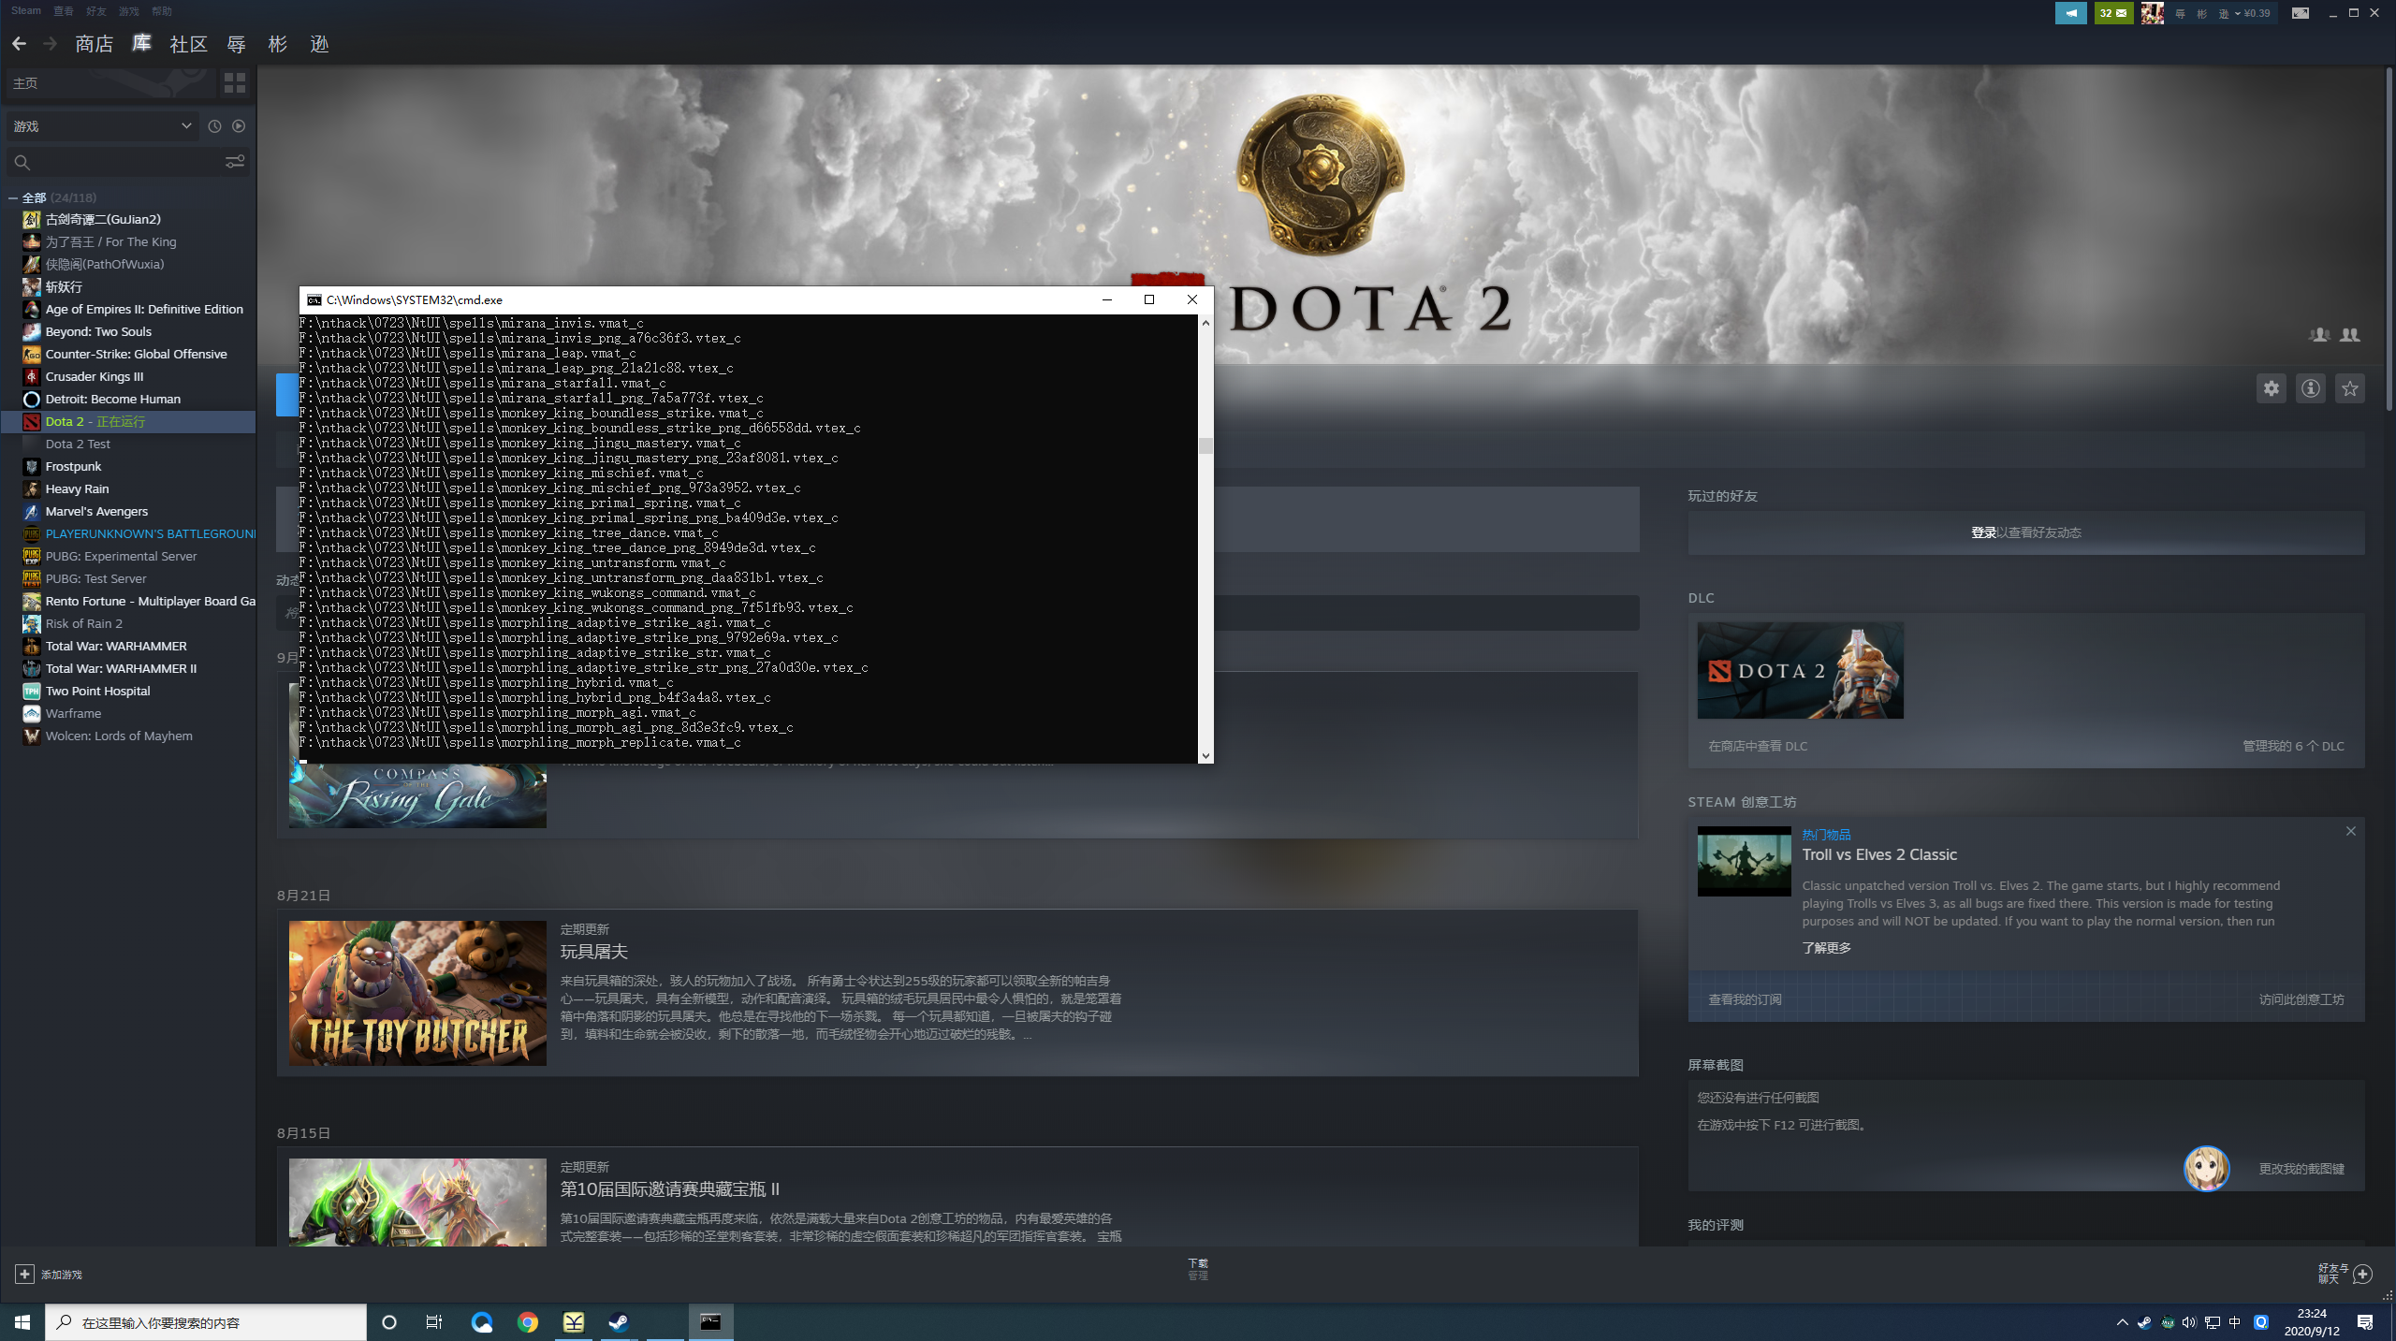Open Task View on taskbar

click(x=434, y=1322)
